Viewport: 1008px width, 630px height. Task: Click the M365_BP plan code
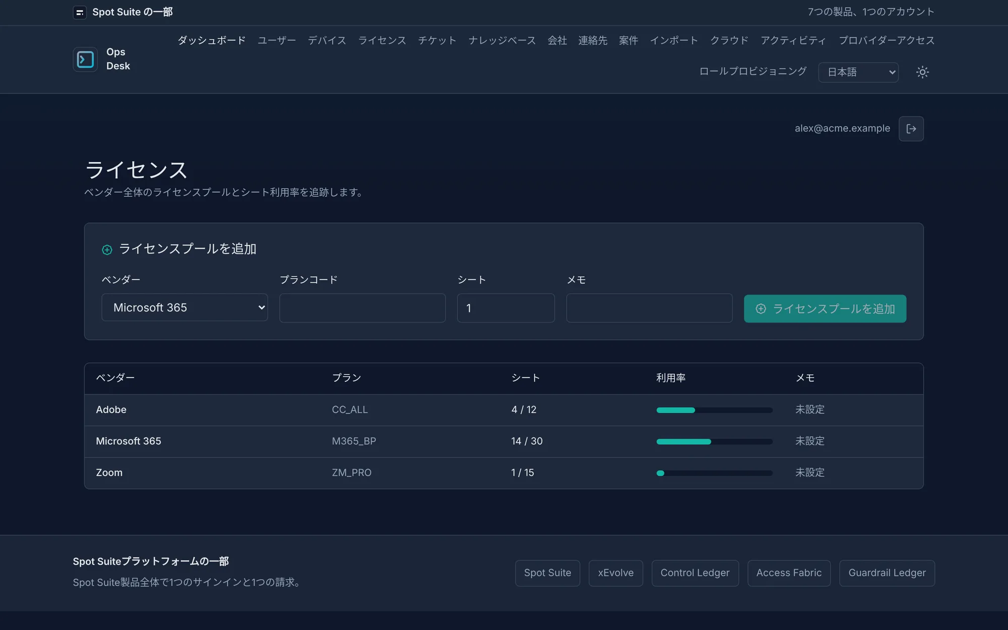[x=354, y=441]
